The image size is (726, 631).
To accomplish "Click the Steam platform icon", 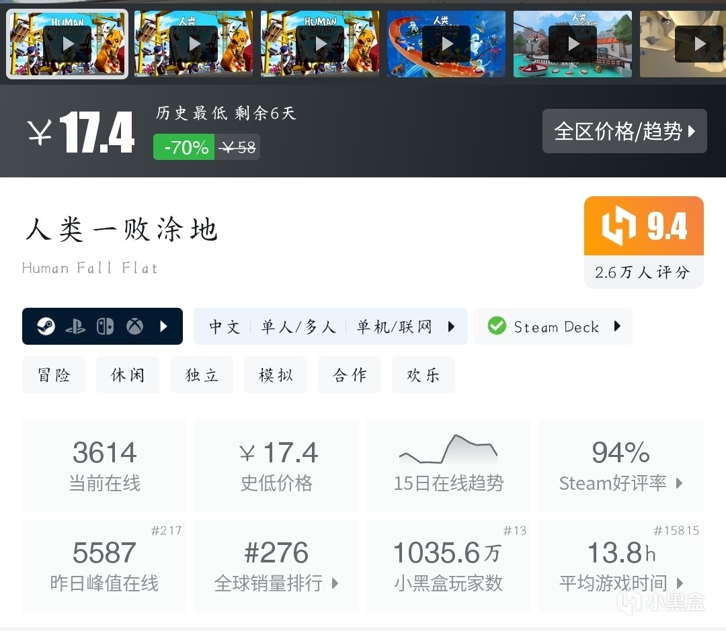I will [x=46, y=327].
